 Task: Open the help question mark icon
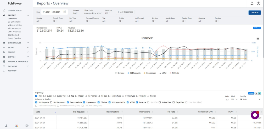click(x=259, y=3)
